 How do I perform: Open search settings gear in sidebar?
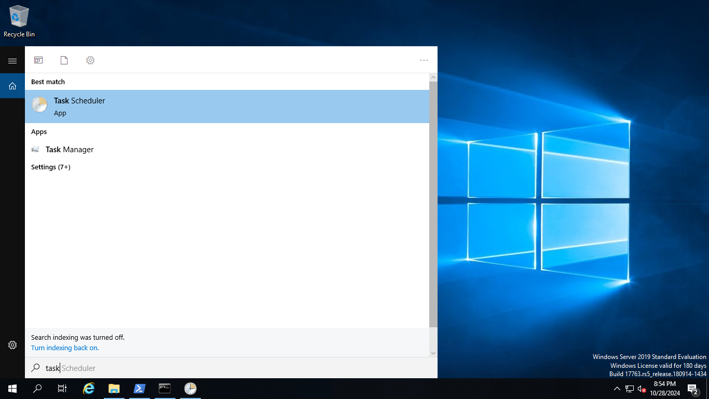click(x=12, y=345)
